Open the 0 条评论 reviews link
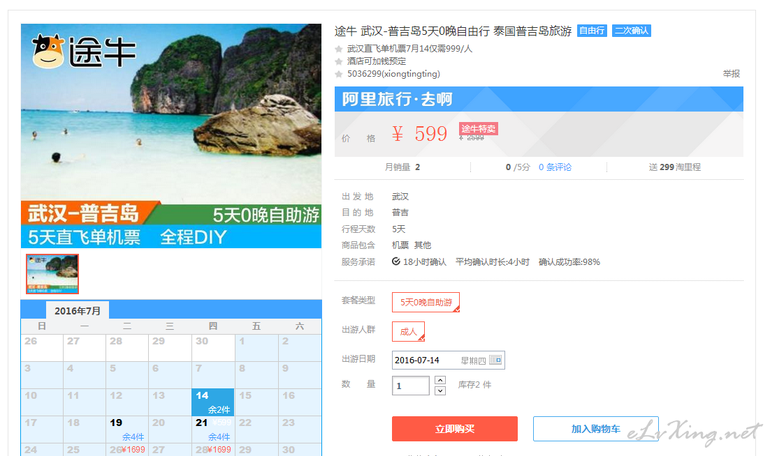 pyautogui.click(x=555, y=167)
